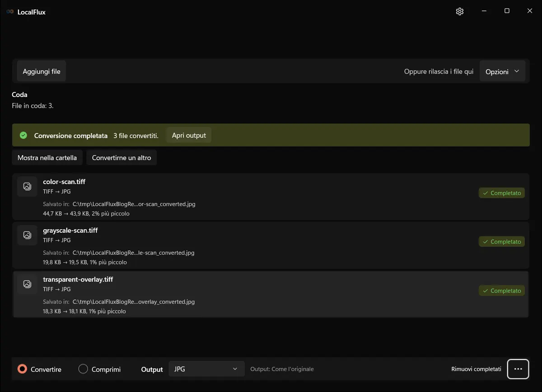Click Completato badge for color-scan.tiff
Screen dimensions: 542x392
click(502, 193)
